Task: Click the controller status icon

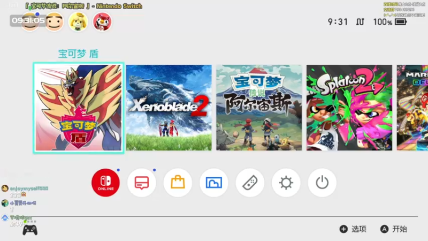Action: coord(30,230)
